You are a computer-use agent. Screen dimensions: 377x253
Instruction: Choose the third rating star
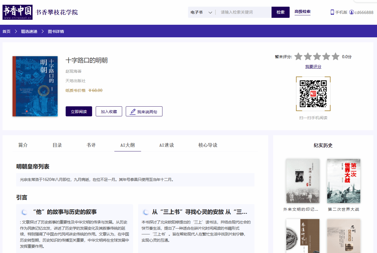pos(317,57)
